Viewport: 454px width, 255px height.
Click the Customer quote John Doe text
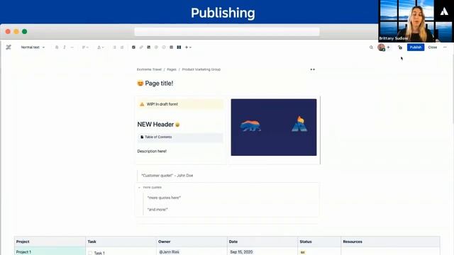click(x=167, y=176)
